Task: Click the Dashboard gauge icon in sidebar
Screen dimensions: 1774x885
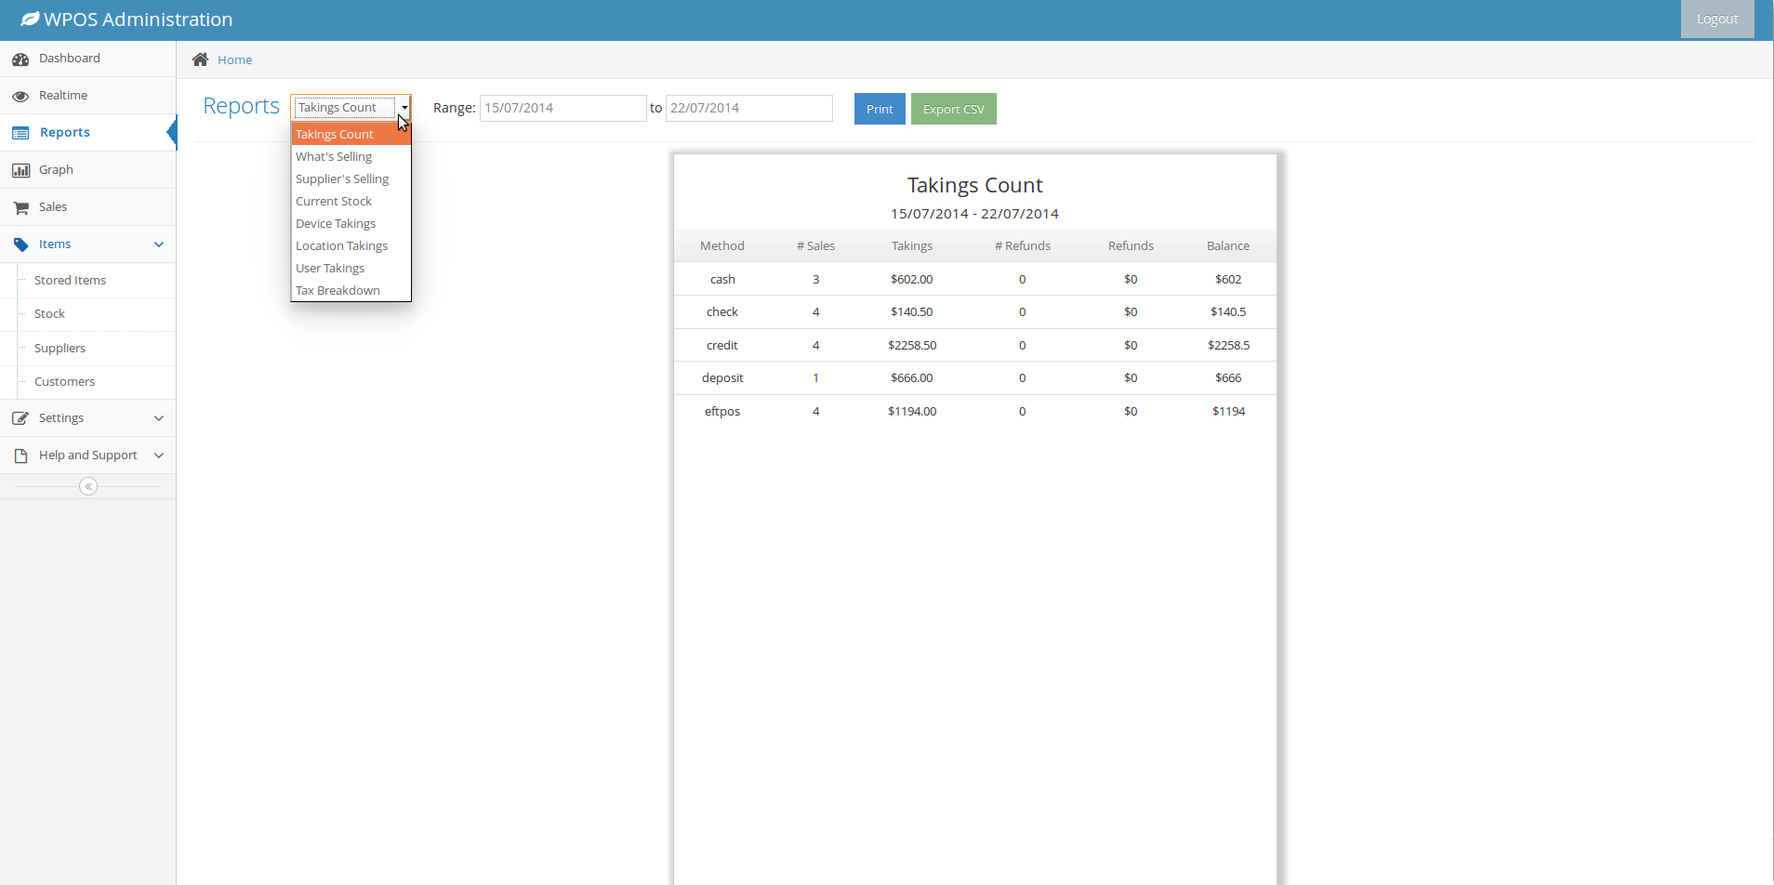Action: click(20, 59)
